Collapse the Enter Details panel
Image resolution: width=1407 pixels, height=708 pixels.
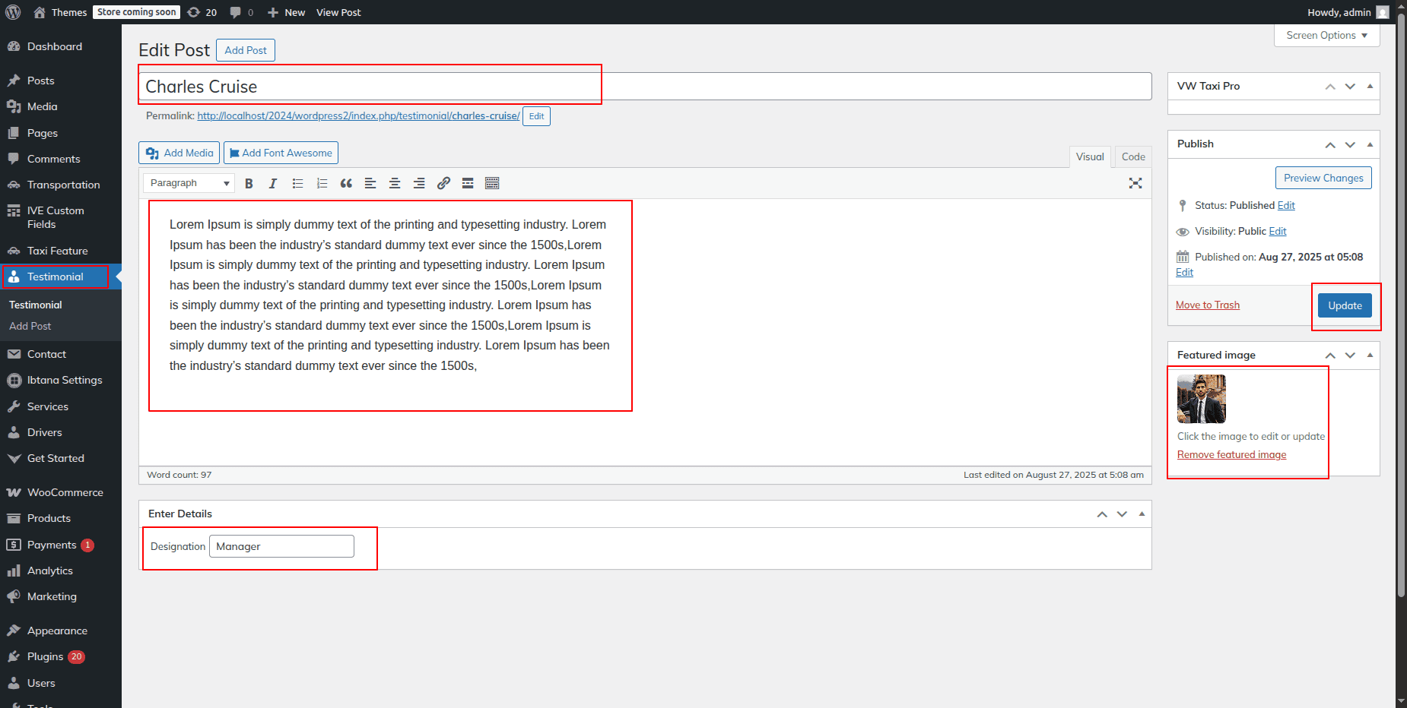click(x=1142, y=514)
